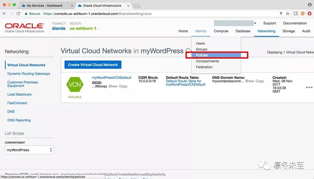The width and height of the screenshot is (314, 179).
Task: Click the AVAILABLE status label
Action: pos(75,97)
